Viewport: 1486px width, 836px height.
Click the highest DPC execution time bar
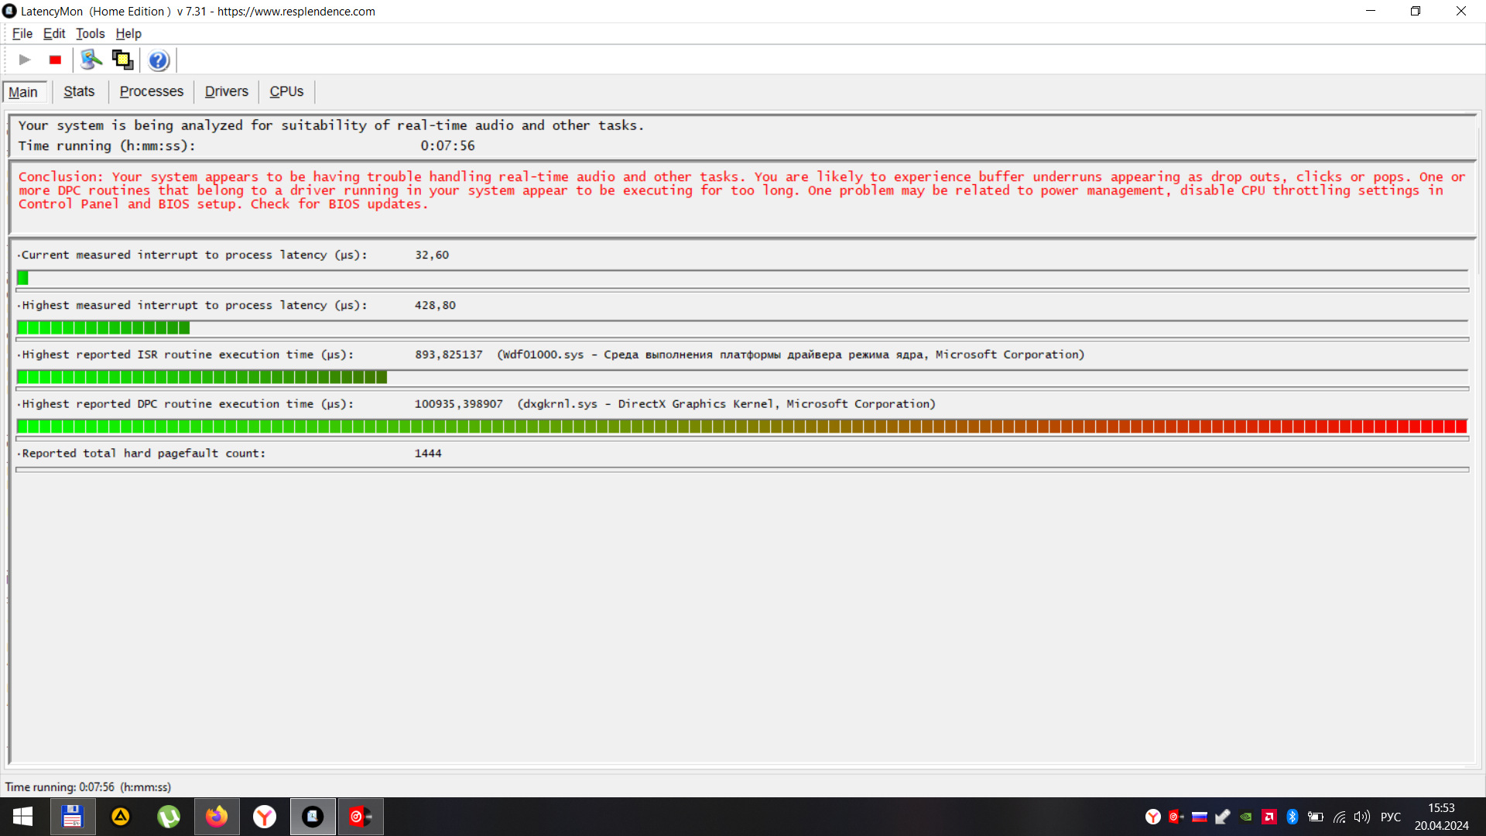tap(741, 427)
